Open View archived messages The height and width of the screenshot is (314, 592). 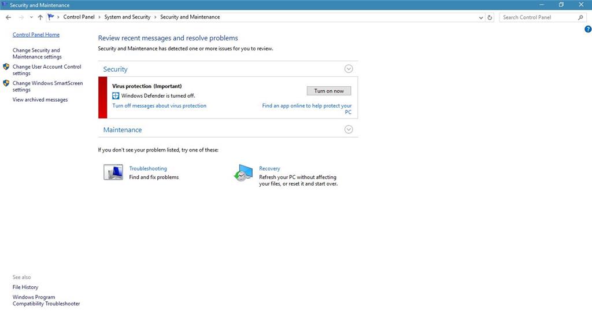pyautogui.click(x=40, y=100)
